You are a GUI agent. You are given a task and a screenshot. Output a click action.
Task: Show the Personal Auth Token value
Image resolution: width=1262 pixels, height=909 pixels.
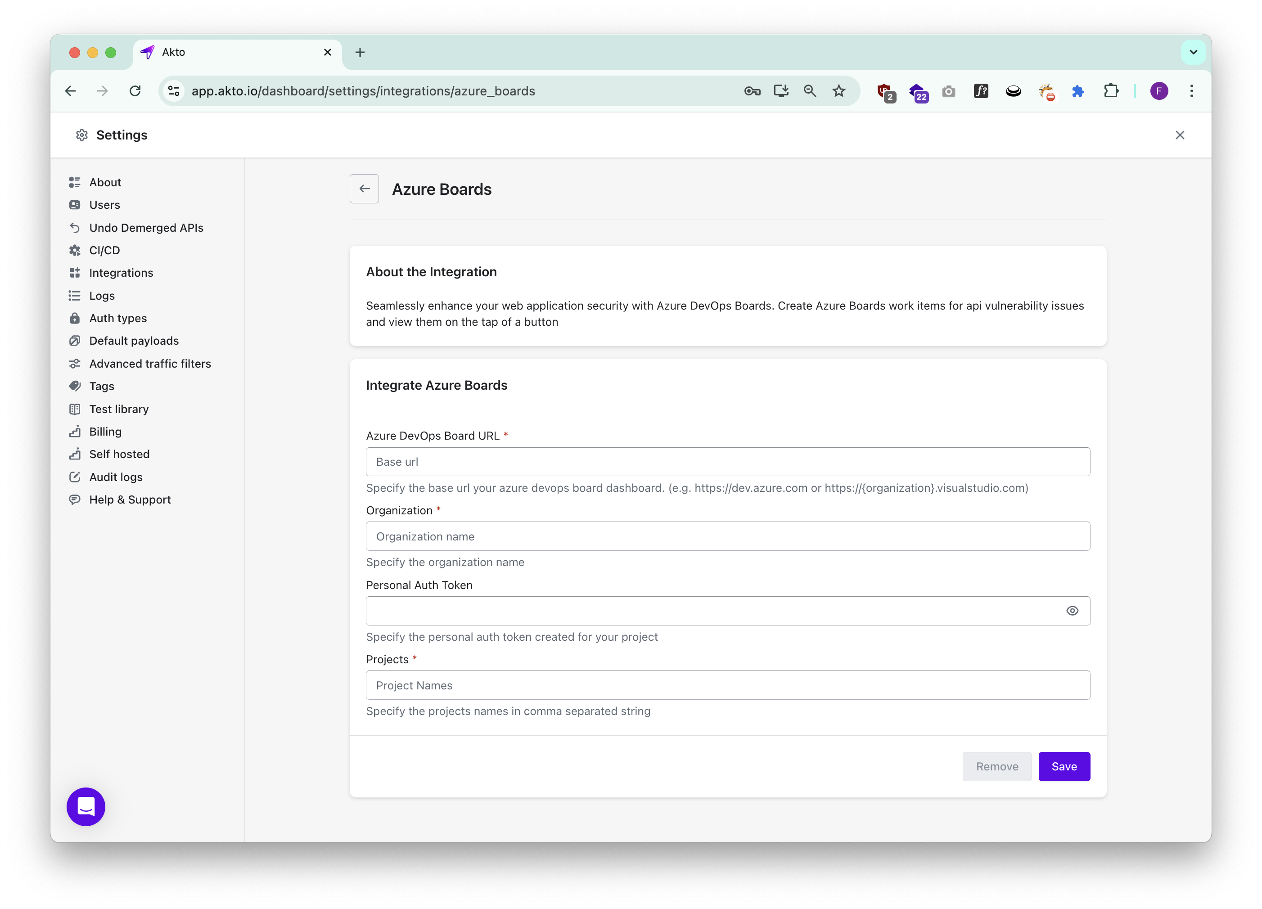[x=1072, y=611]
